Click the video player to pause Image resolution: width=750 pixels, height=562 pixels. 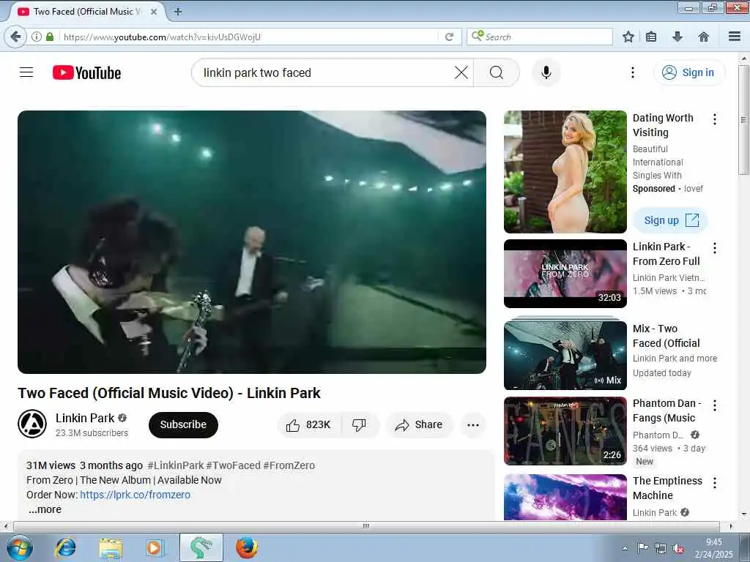(252, 241)
